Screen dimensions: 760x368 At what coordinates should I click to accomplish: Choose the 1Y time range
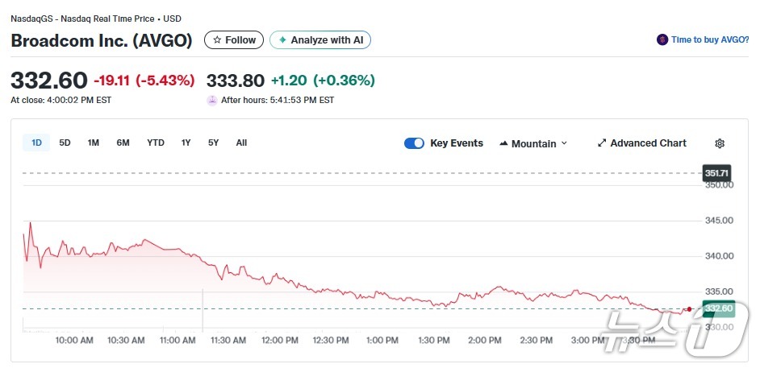(x=186, y=143)
